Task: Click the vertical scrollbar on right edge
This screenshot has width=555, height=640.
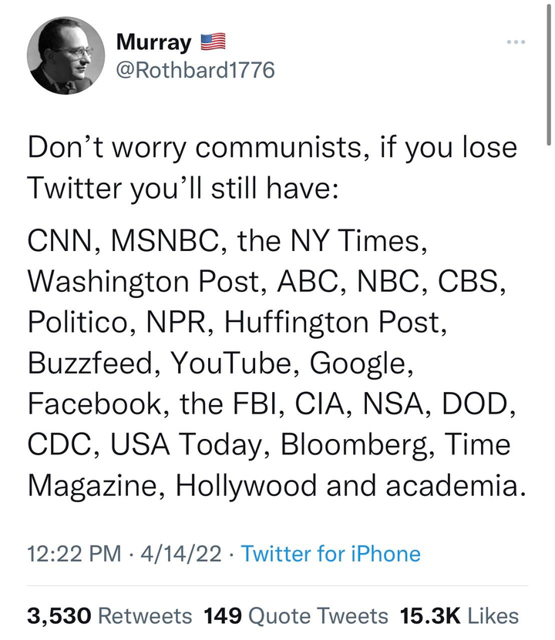Action: [548, 77]
